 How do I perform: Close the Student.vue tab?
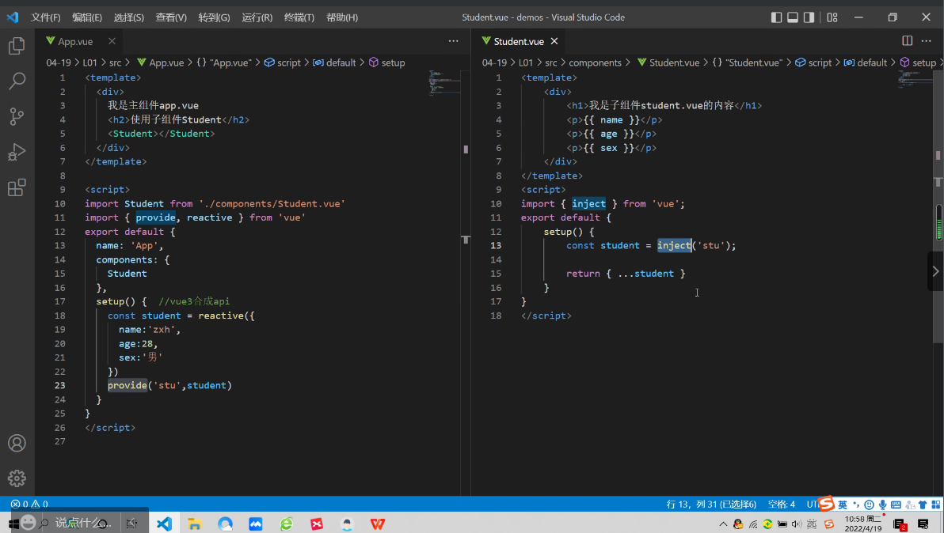point(554,41)
